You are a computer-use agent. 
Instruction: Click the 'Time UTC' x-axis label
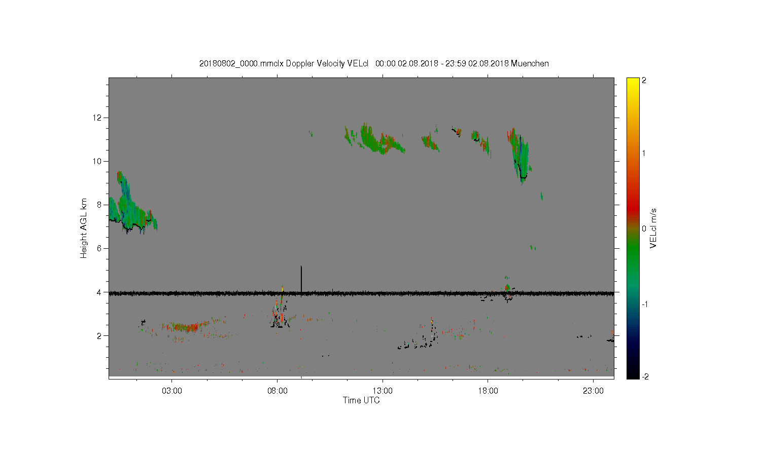[361, 400]
